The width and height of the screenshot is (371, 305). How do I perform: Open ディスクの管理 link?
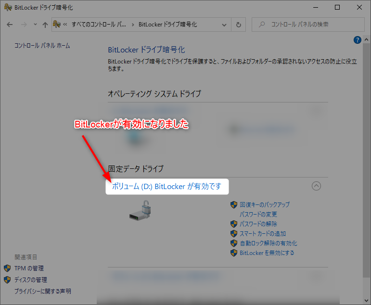(x=31, y=280)
